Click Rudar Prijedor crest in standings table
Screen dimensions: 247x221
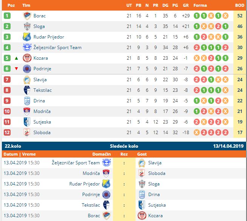pos(27,37)
